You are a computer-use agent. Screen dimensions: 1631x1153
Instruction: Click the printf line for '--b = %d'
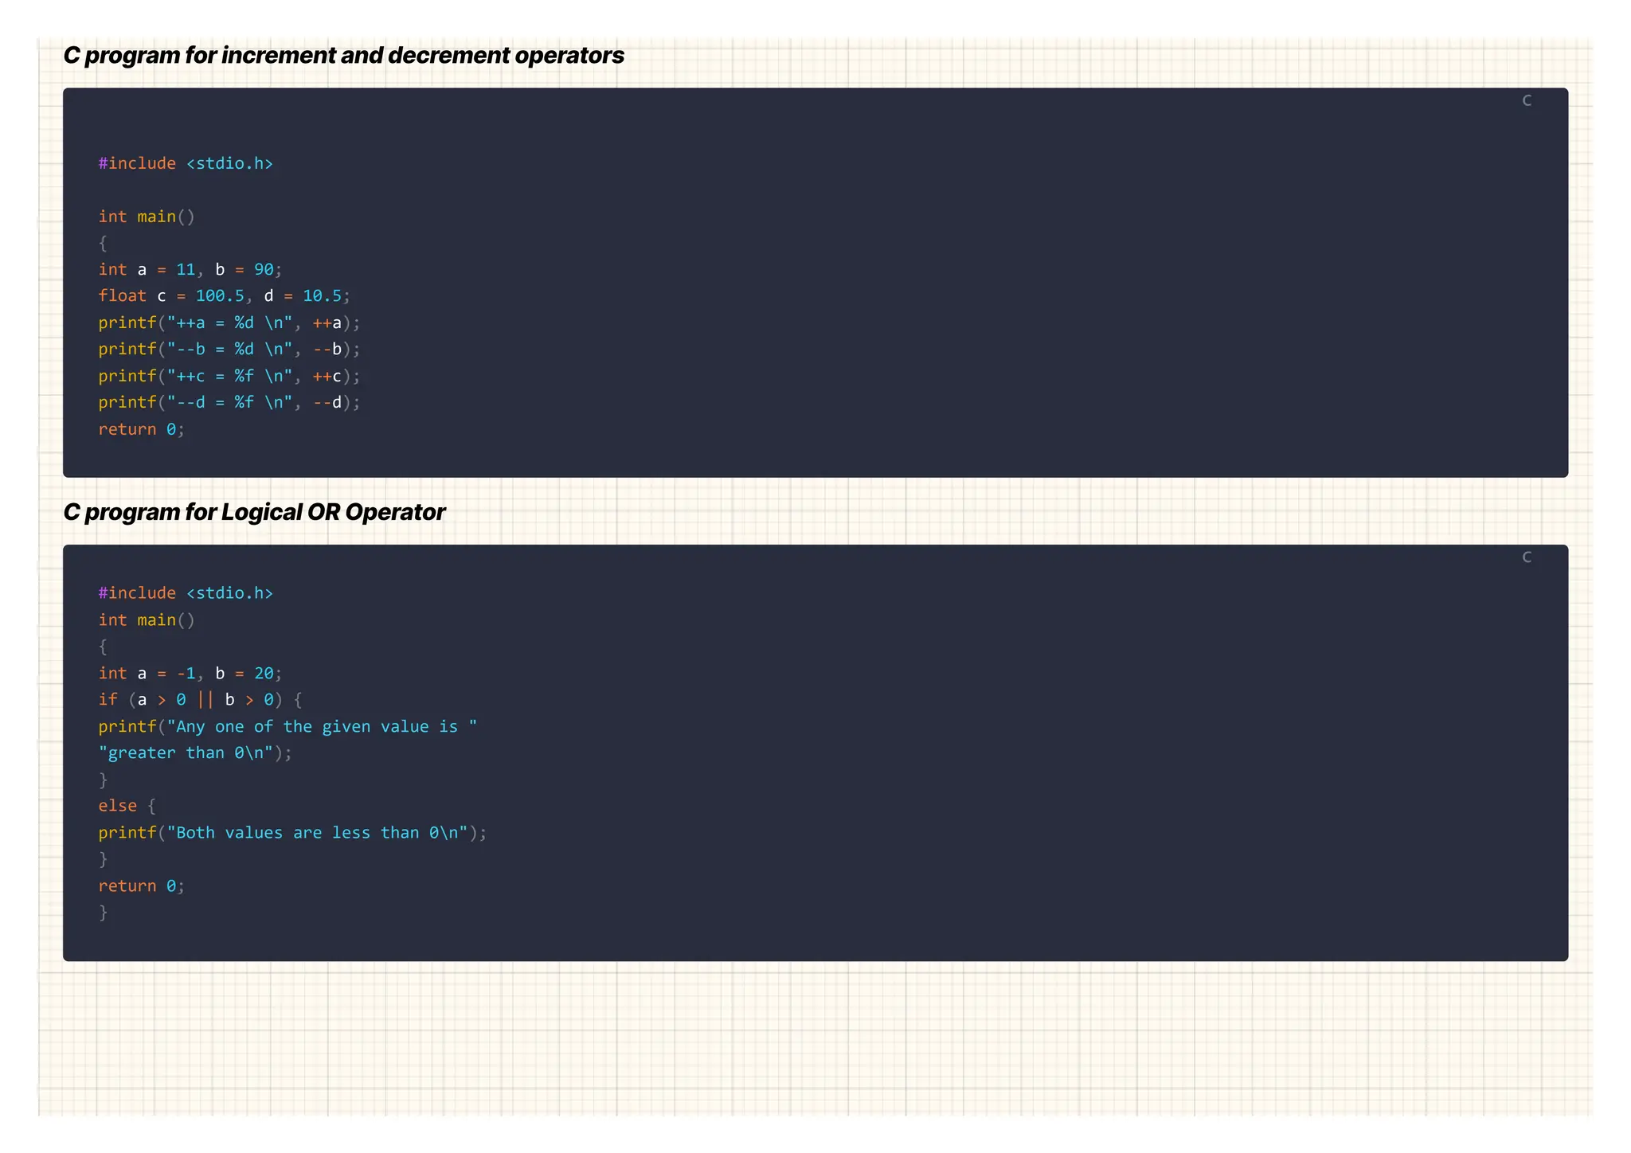pyautogui.click(x=229, y=350)
